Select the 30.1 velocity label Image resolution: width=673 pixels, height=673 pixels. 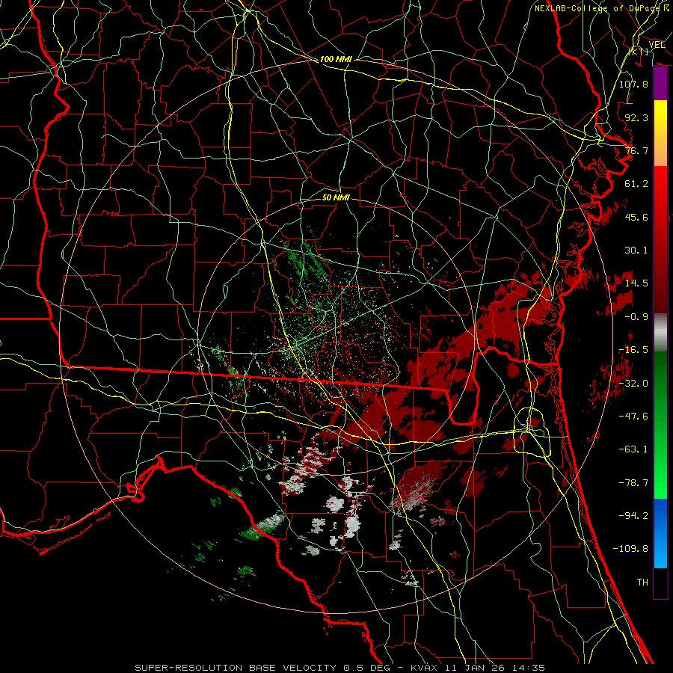pos(636,251)
